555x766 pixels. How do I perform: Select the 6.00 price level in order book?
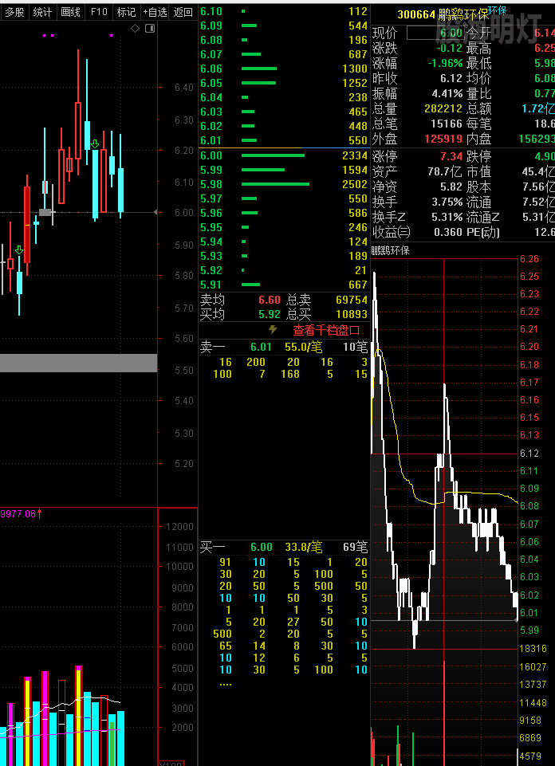(x=211, y=155)
